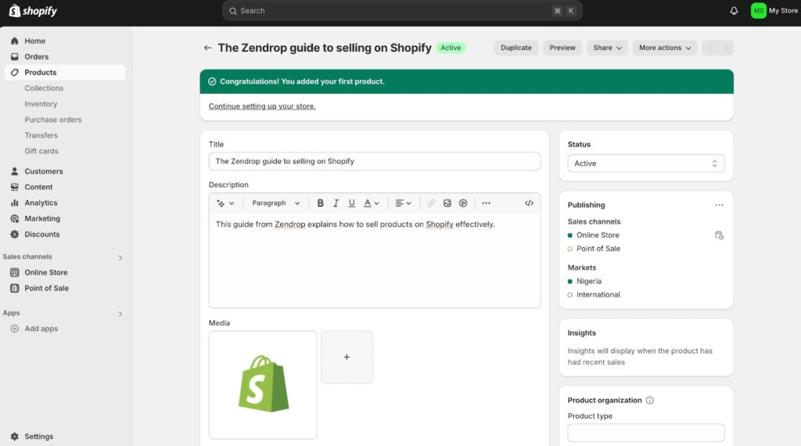Open the More actions dropdown
The height and width of the screenshot is (446, 801).
pyautogui.click(x=665, y=48)
